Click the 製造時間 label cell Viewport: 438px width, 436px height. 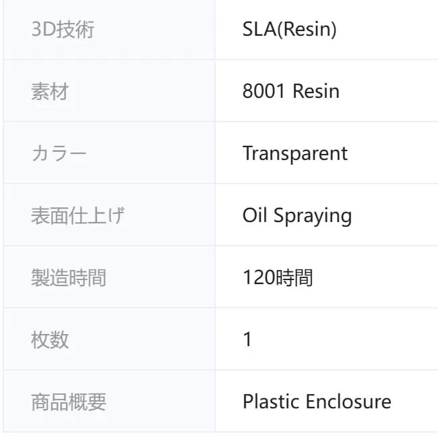pyautogui.click(x=69, y=277)
